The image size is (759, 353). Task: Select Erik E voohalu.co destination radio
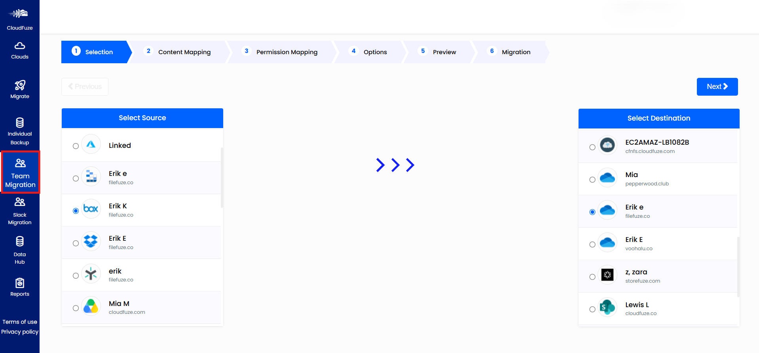[x=592, y=244]
